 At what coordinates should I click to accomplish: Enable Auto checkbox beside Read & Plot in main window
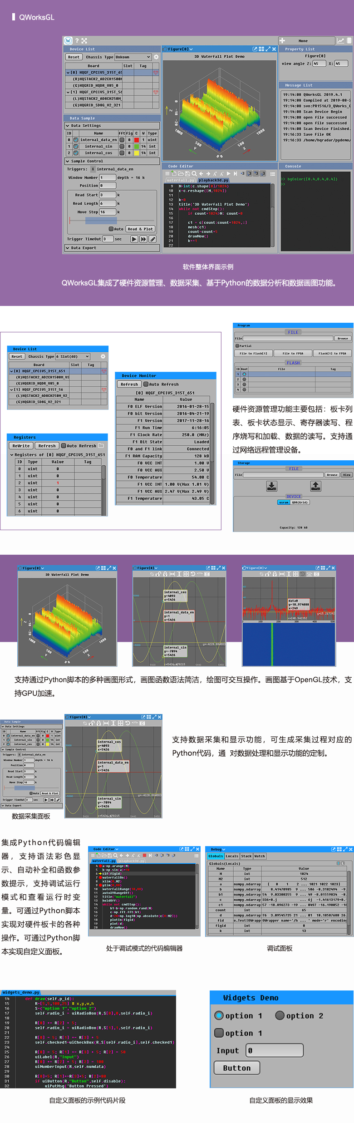[x=111, y=229]
